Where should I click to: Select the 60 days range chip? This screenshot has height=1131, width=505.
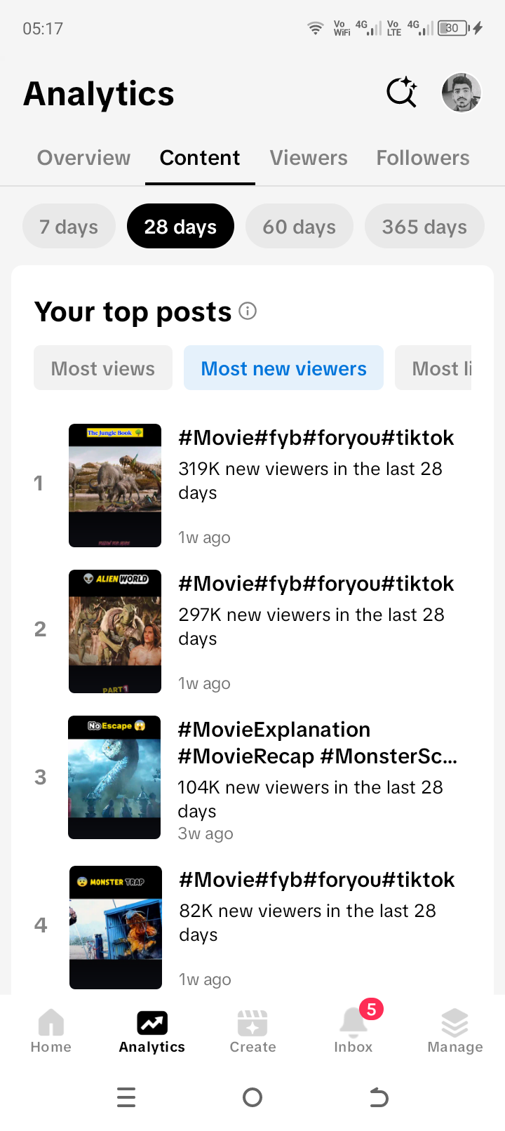pos(299,226)
